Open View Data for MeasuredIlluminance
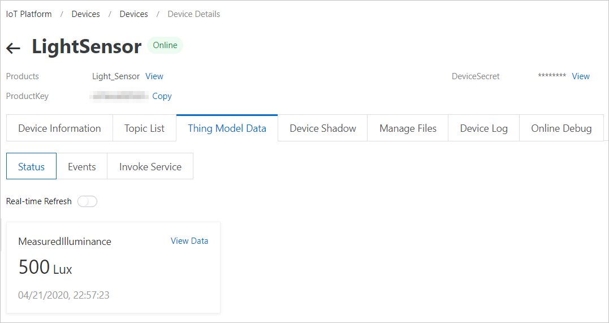609x323 pixels. [x=189, y=241]
